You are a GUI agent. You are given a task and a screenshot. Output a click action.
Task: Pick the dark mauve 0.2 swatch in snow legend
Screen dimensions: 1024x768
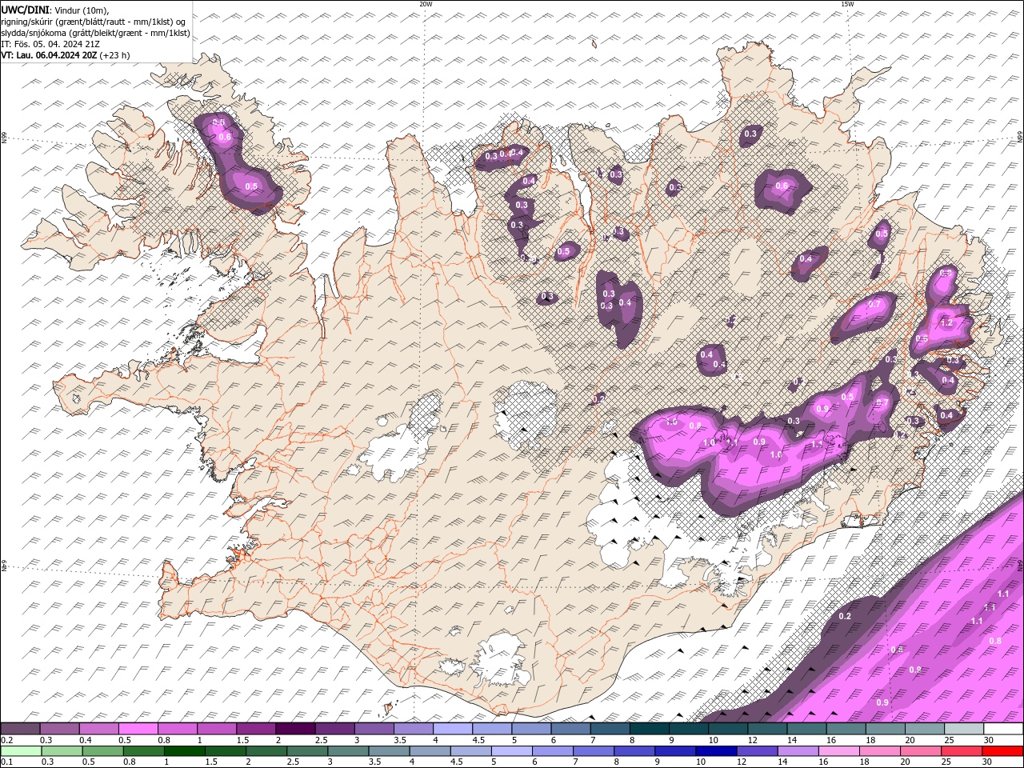[x=20, y=729]
